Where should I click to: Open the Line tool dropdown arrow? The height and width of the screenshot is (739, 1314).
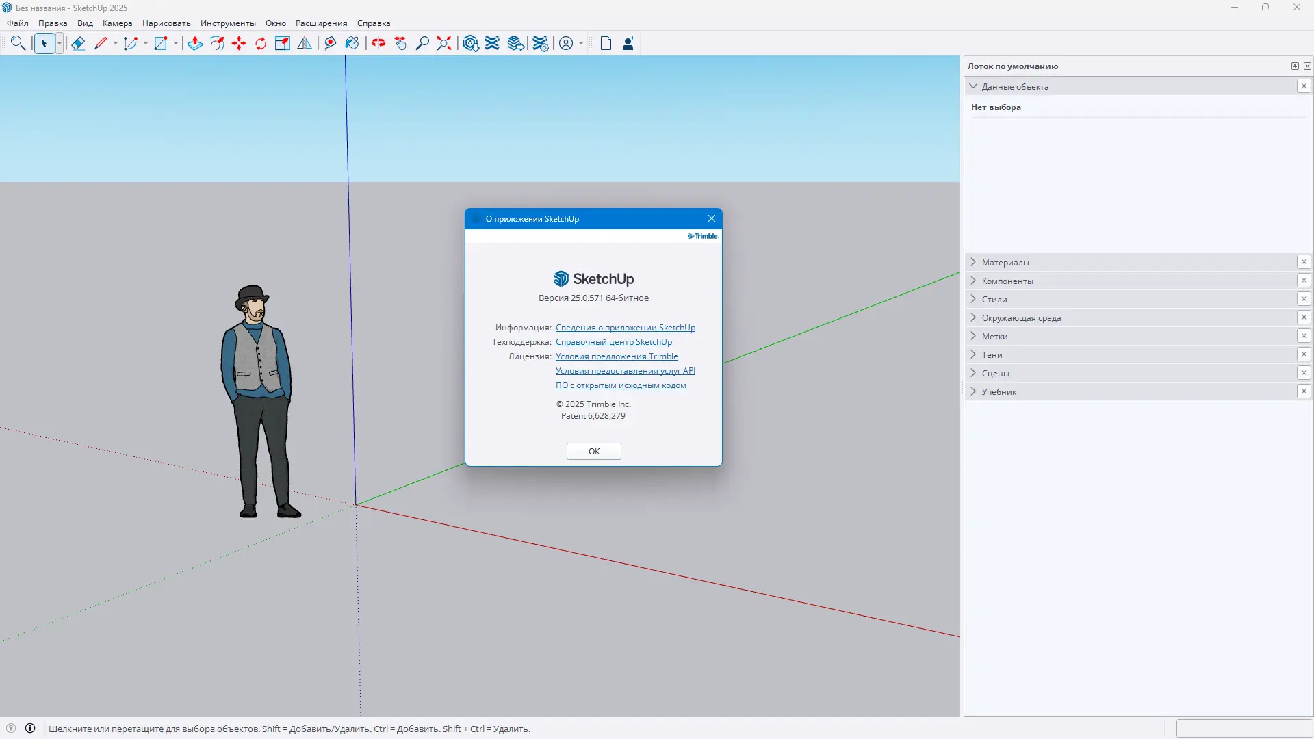pyautogui.click(x=115, y=44)
